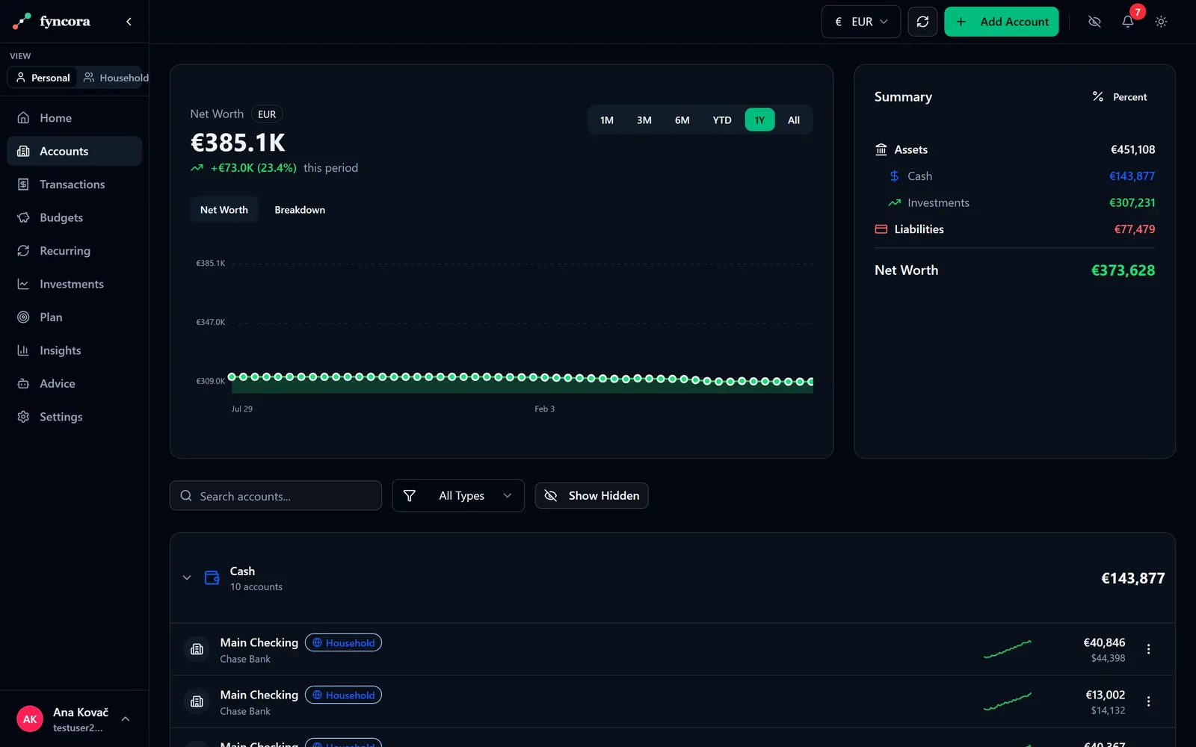Open notifications bell with 7 badge
1196x747 pixels.
pyautogui.click(x=1128, y=22)
